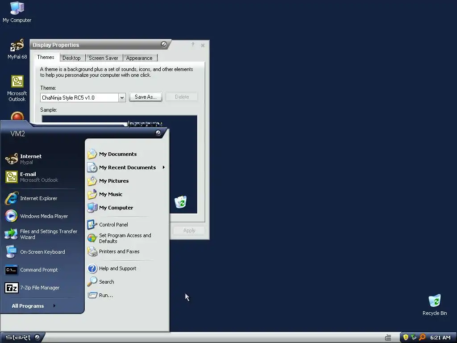Open My Computer desktop icon
This screenshot has height=343, width=457.
click(17, 12)
